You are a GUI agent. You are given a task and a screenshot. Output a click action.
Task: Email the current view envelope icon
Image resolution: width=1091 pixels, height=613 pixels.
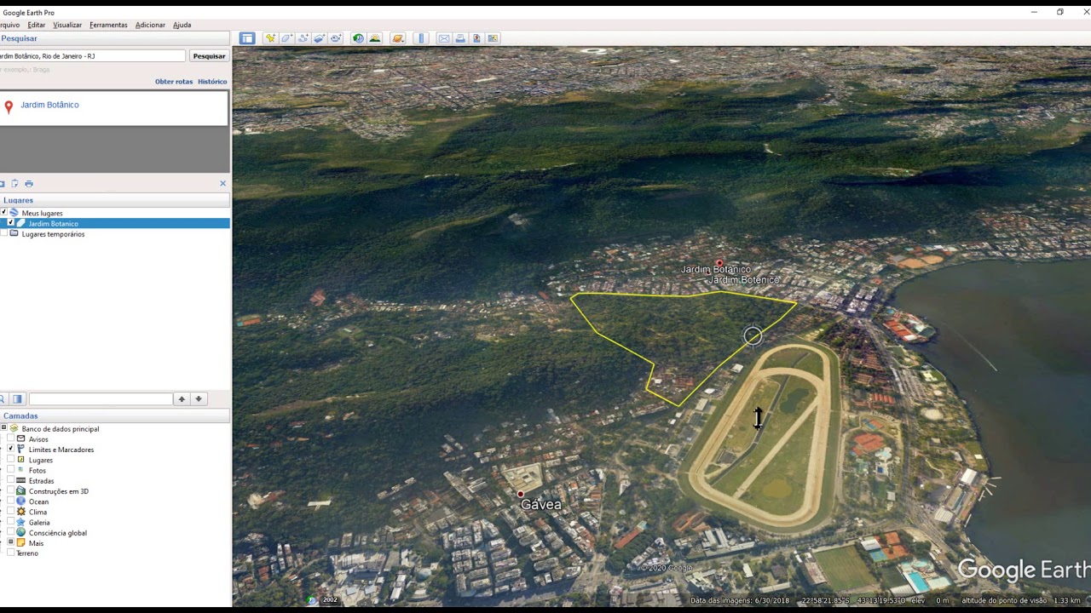tap(444, 38)
